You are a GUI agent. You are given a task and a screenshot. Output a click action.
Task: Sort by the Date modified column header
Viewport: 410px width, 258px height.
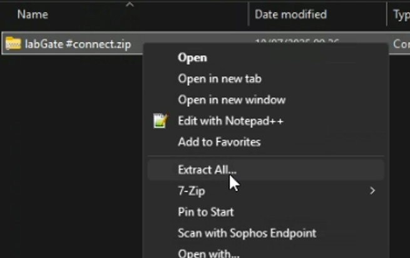(290, 14)
